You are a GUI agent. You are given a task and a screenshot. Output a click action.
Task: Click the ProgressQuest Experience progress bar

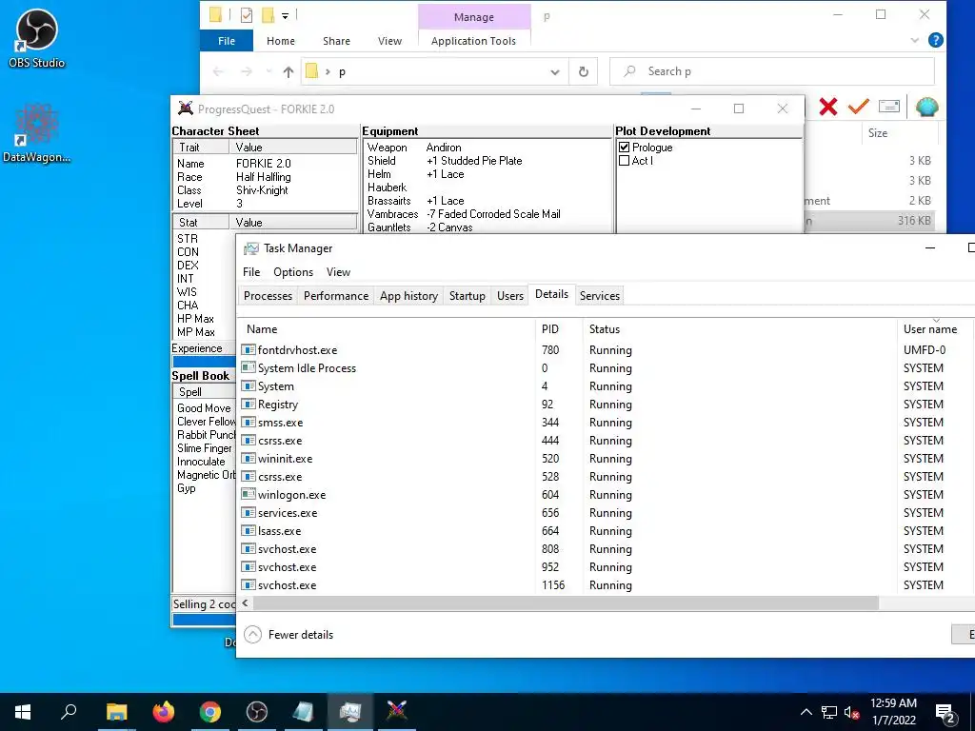[204, 362]
